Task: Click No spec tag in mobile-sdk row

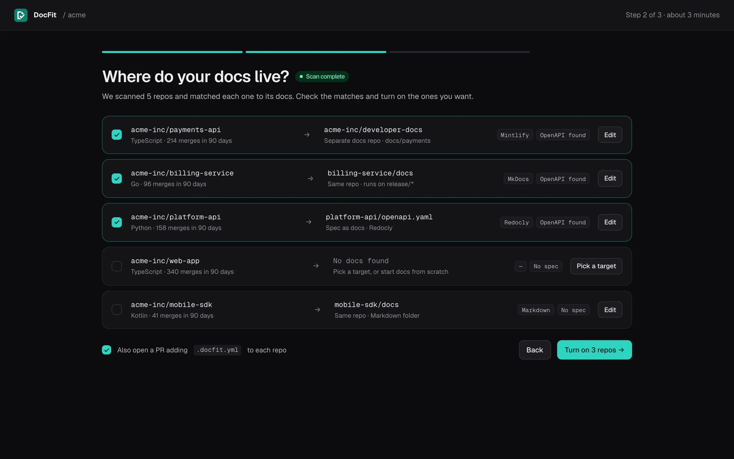Action: [x=573, y=310]
